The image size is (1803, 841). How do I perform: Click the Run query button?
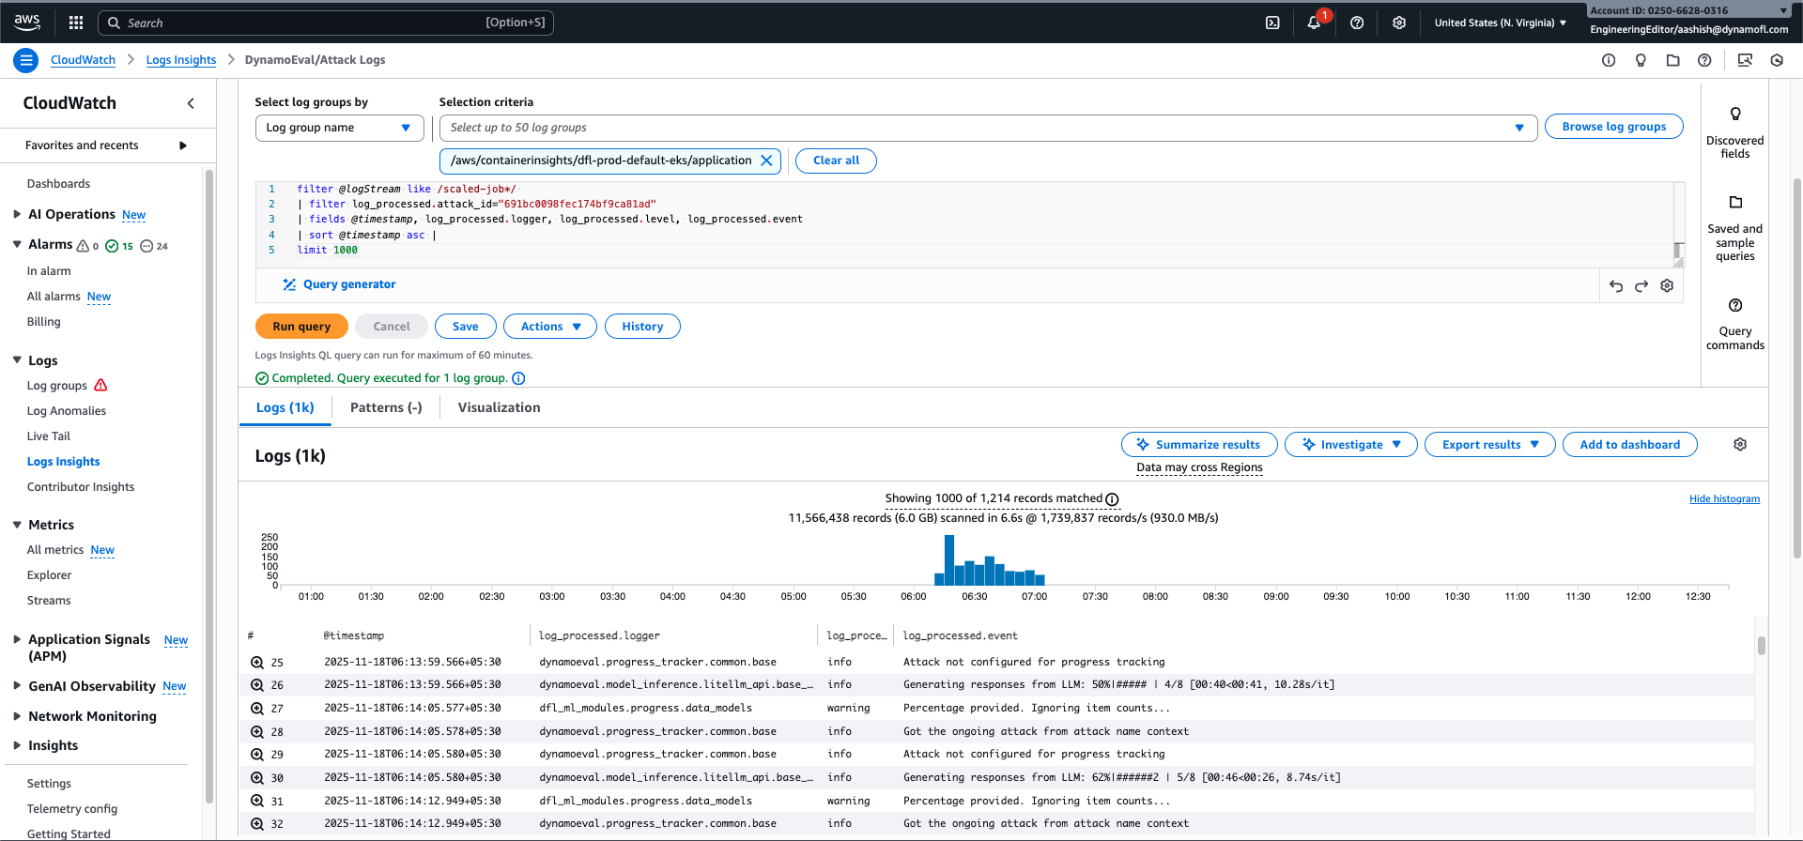tap(301, 327)
